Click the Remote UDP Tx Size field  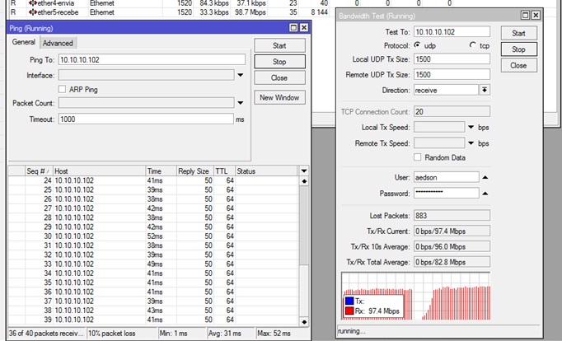[x=452, y=74]
